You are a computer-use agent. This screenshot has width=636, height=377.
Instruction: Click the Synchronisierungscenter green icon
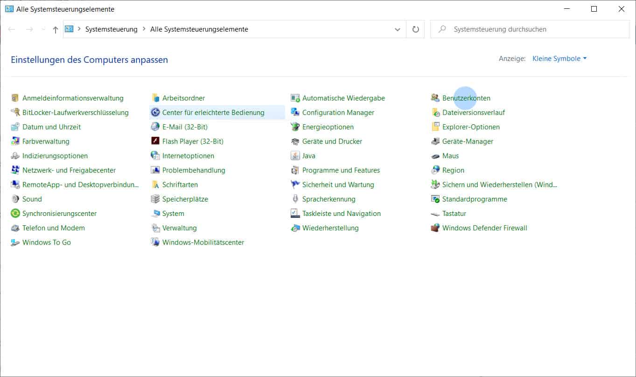click(15, 214)
